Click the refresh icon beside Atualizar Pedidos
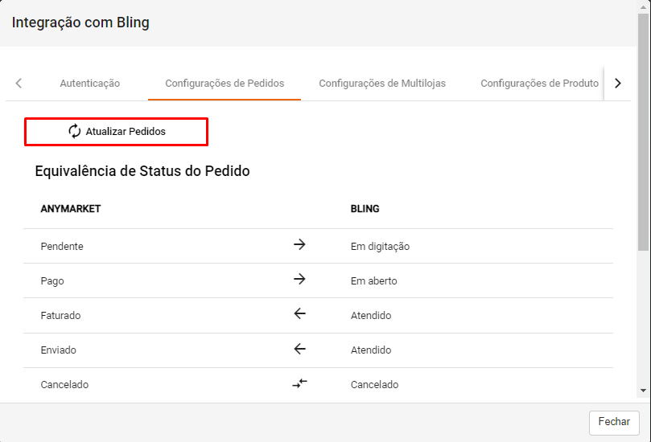651x442 pixels. tap(74, 131)
